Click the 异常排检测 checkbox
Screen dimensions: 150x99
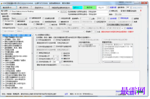pyautogui.click(x=119, y=18)
